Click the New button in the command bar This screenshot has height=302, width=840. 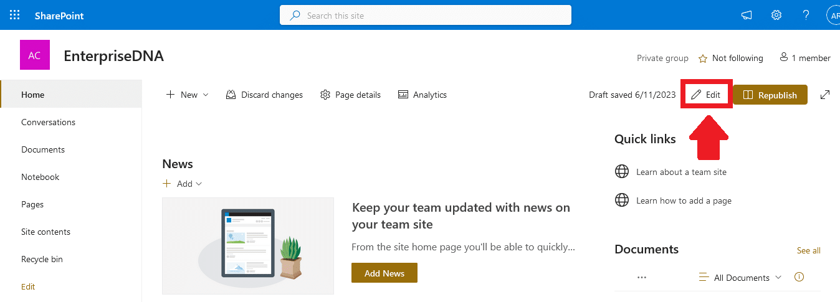(x=187, y=95)
